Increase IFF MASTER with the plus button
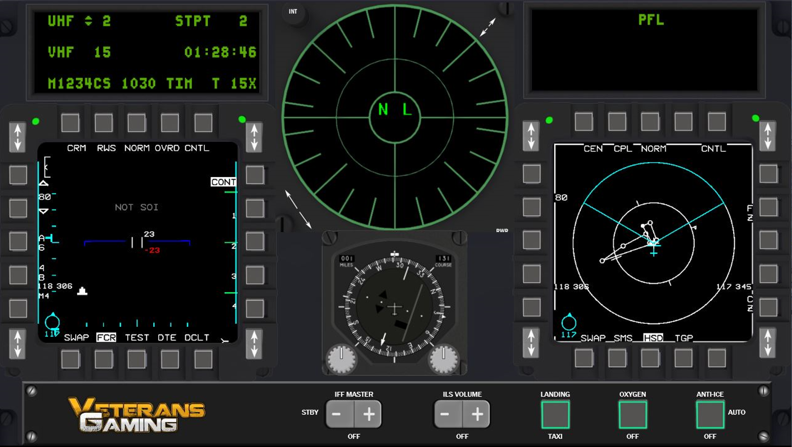 point(369,414)
